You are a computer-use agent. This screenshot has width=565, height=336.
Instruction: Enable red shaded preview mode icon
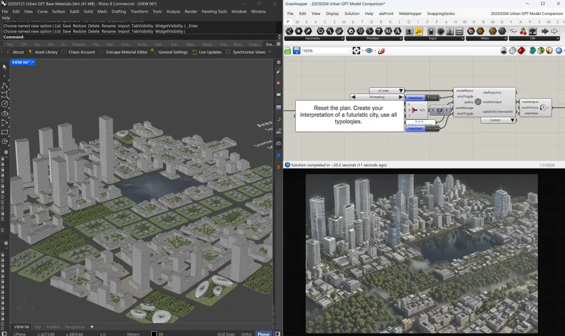tap(521, 51)
